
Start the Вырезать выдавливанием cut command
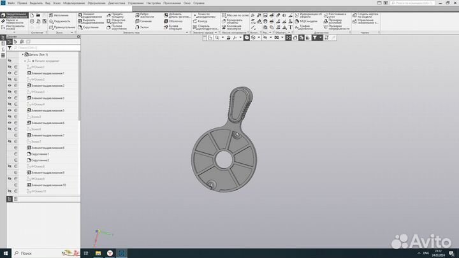[x=91, y=22]
